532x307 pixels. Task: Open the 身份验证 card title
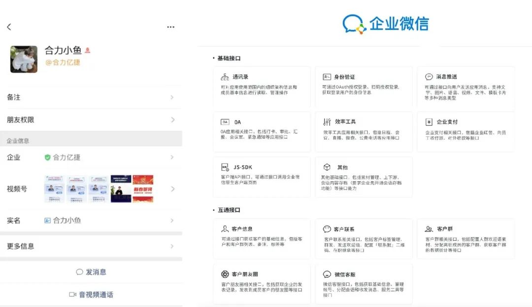[344, 77]
